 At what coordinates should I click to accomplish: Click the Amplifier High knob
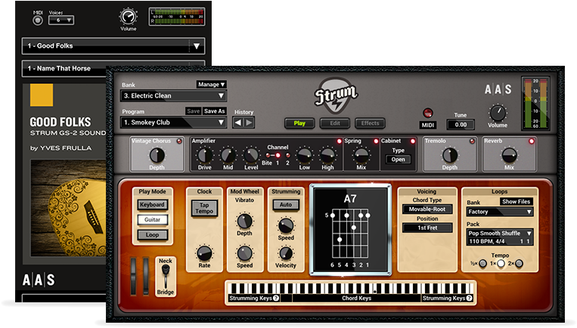point(327,155)
